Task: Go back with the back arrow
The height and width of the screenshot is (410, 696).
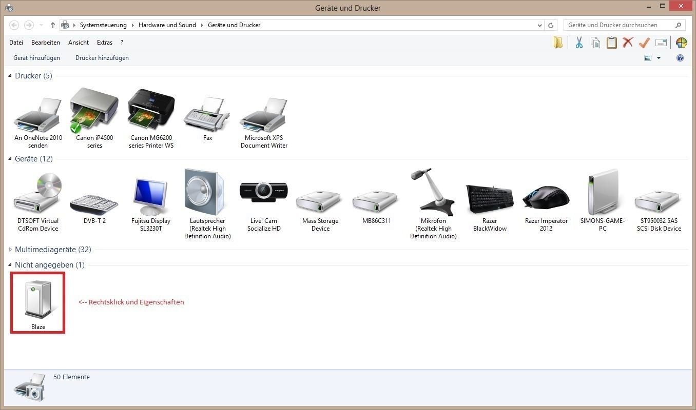Action: coord(14,25)
